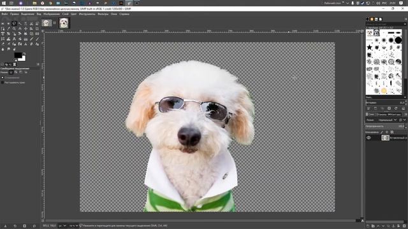Select the Text tool in toolbox
The height and width of the screenshot is (229, 408).
point(14,39)
